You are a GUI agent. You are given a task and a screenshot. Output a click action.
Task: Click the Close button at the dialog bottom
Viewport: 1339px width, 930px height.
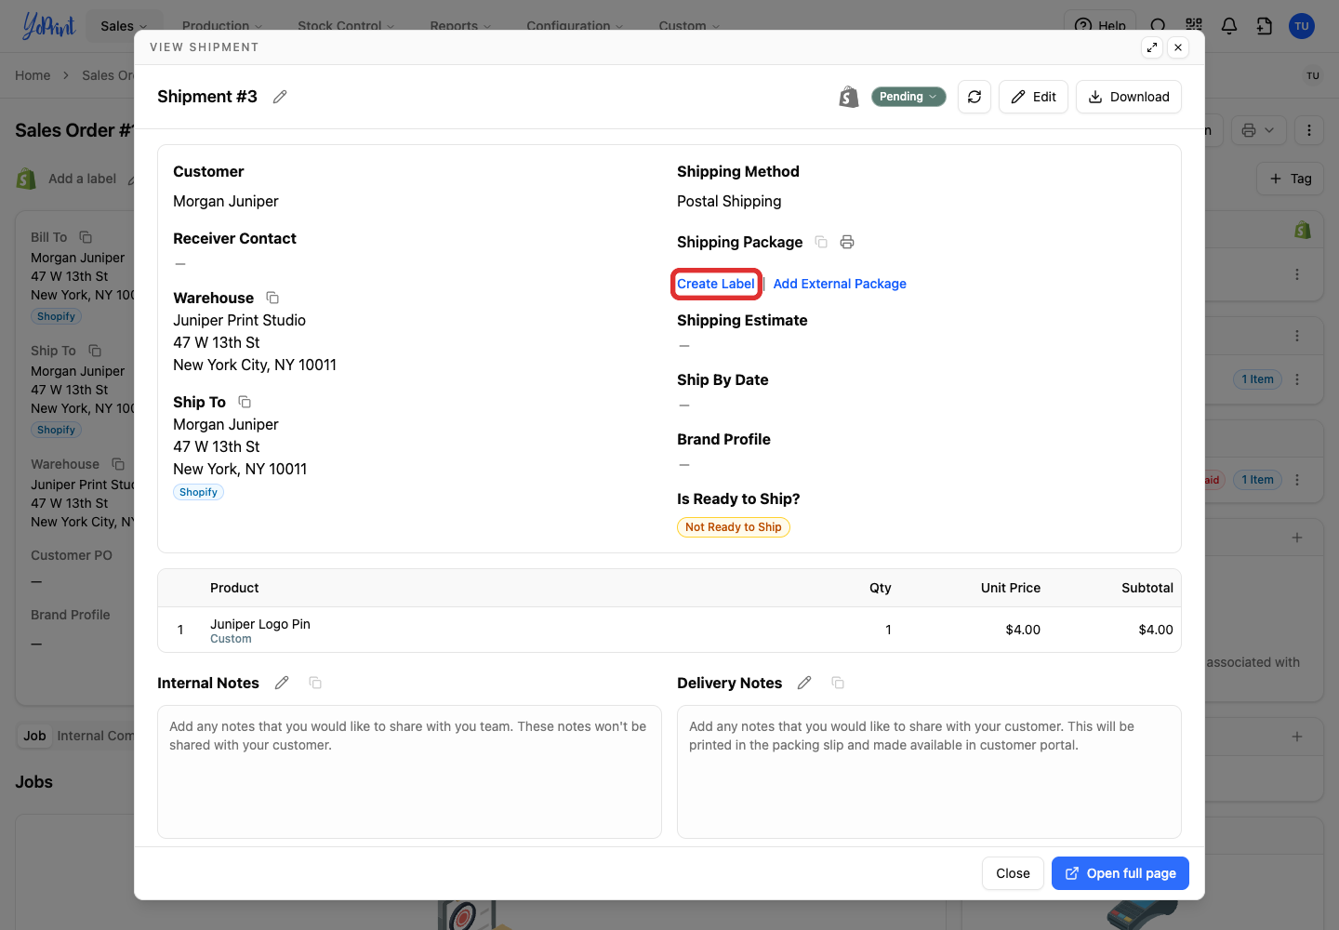[1013, 873]
